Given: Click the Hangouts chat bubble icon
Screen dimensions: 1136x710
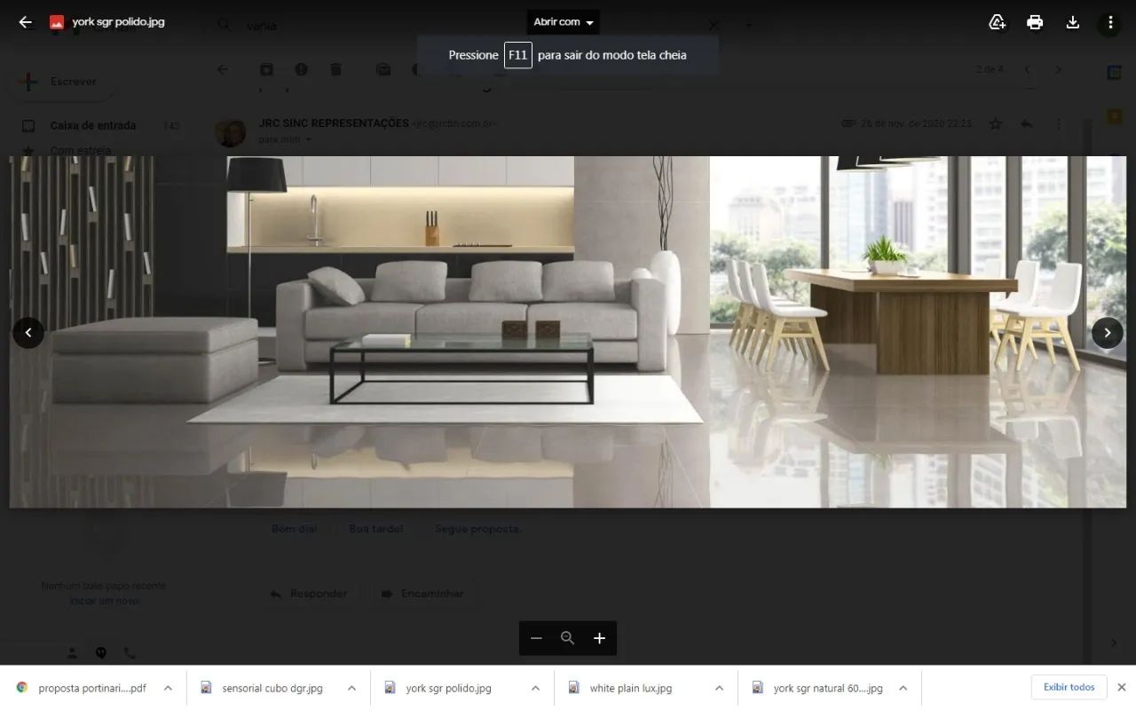Looking at the screenshot, I should [101, 652].
